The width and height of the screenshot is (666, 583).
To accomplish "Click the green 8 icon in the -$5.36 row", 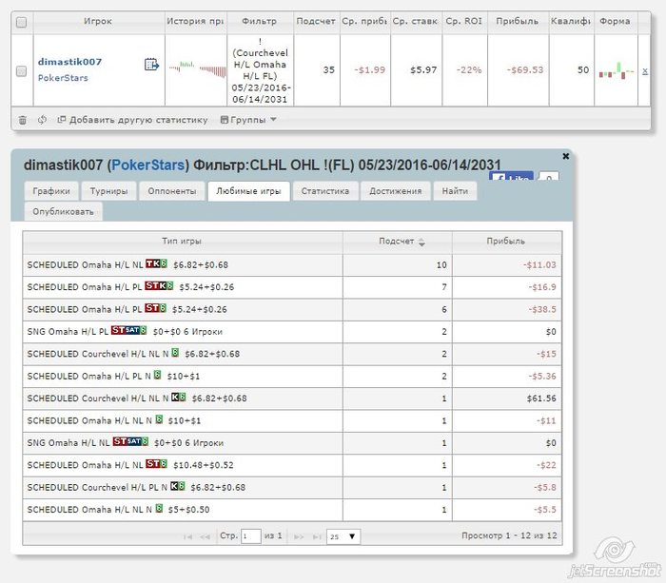I will (x=157, y=375).
